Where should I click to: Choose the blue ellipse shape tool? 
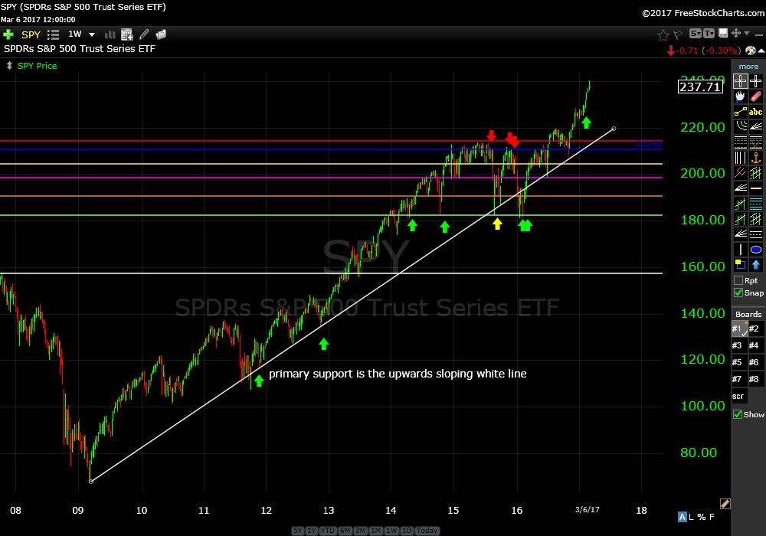(756, 250)
